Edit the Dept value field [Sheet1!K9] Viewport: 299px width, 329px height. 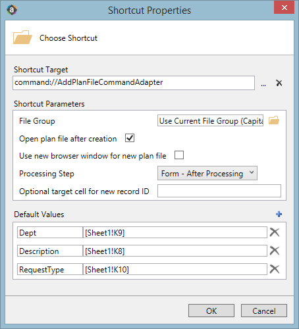click(x=175, y=232)
